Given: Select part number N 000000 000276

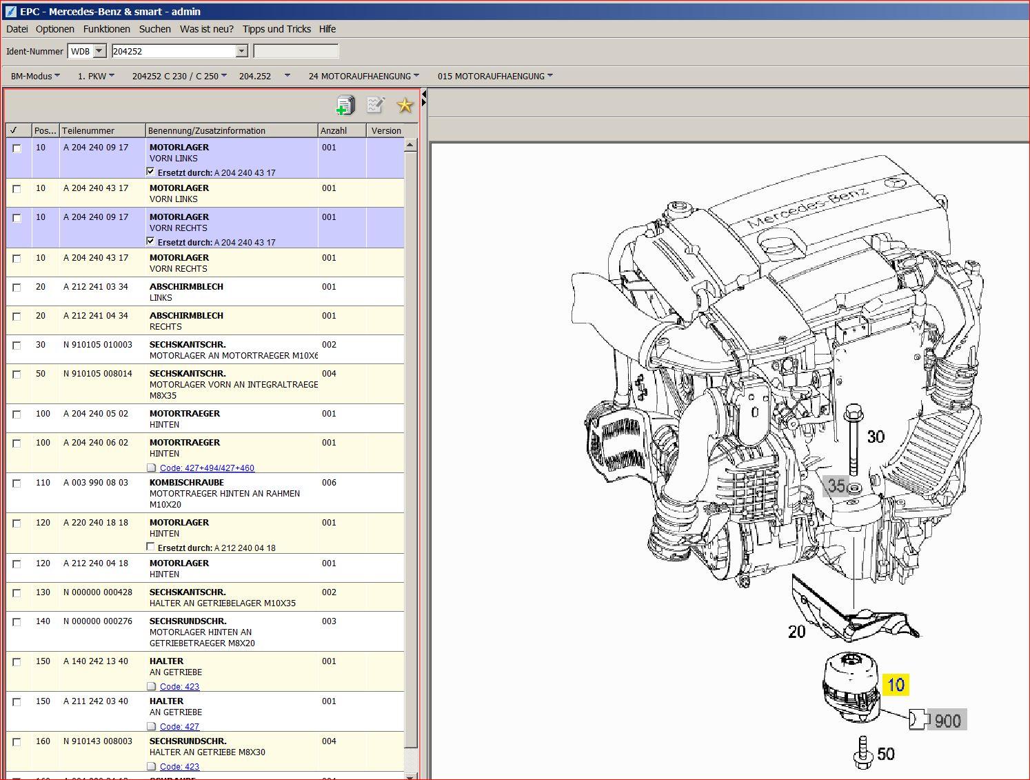Looking at the screenshot, I should tap(98, 621).
